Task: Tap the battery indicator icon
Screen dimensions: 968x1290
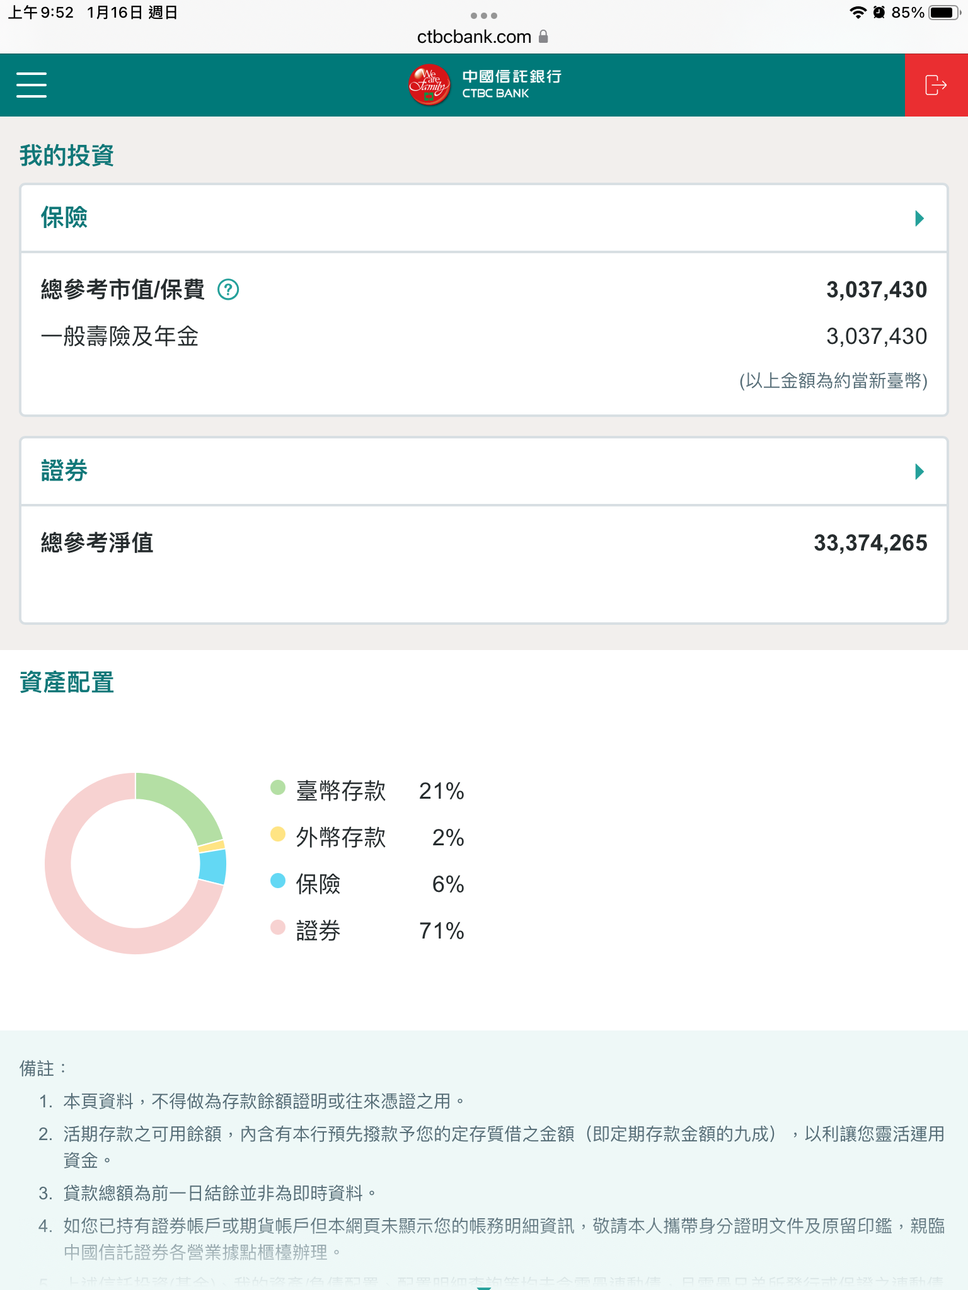Action: click(943, 13)
